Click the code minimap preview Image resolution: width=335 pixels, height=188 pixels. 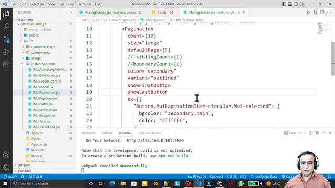[323, 28]
